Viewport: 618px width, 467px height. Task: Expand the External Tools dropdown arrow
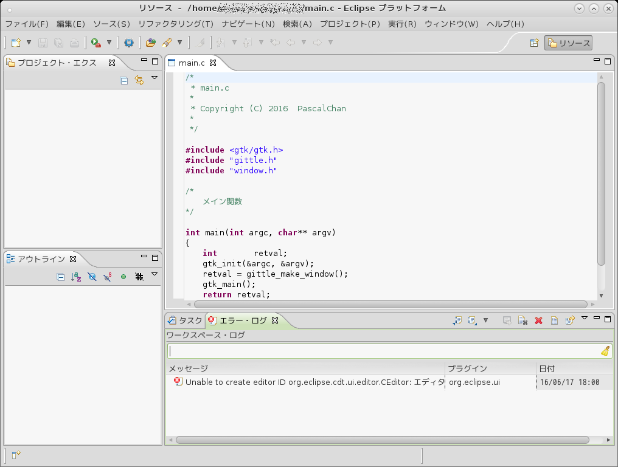tap(109, 43)
